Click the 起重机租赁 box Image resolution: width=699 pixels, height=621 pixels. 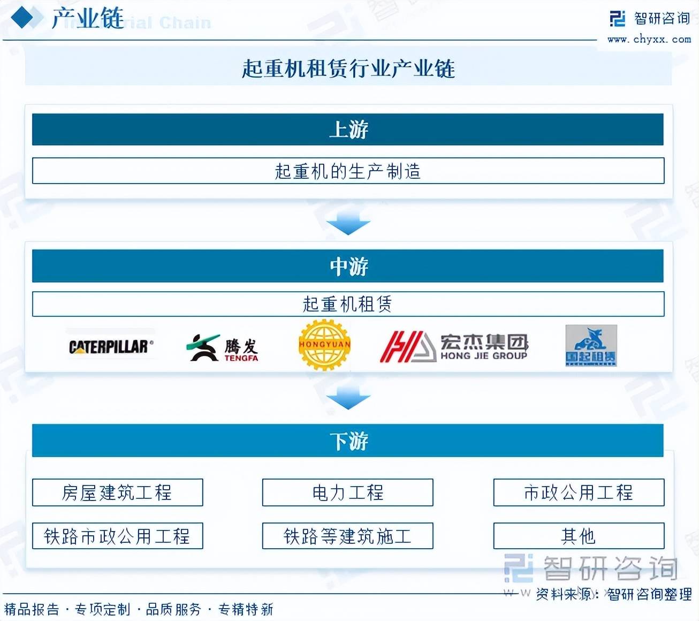tap(348, 304)
